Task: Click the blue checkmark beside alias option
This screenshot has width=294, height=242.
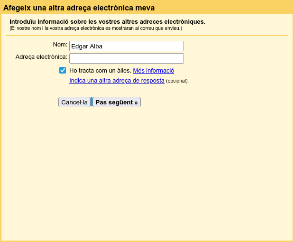Action: click(x=63, y=70)
